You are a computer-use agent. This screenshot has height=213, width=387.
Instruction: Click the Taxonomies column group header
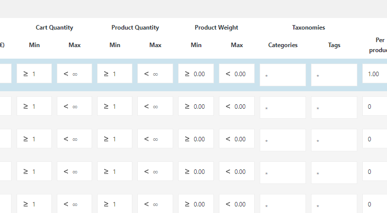tap(308, 28)
